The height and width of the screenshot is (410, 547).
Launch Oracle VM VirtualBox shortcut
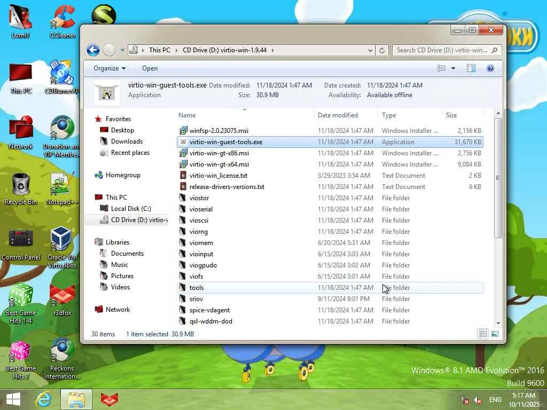tap(62, 248)
